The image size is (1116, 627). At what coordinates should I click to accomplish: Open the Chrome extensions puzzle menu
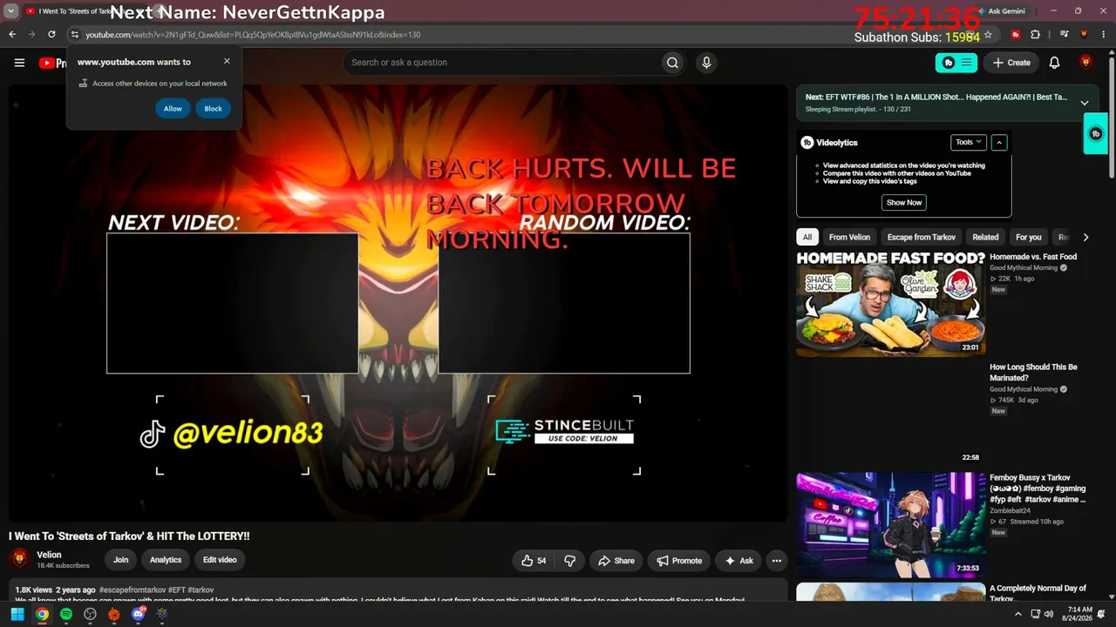click(x=1035, y=35)
